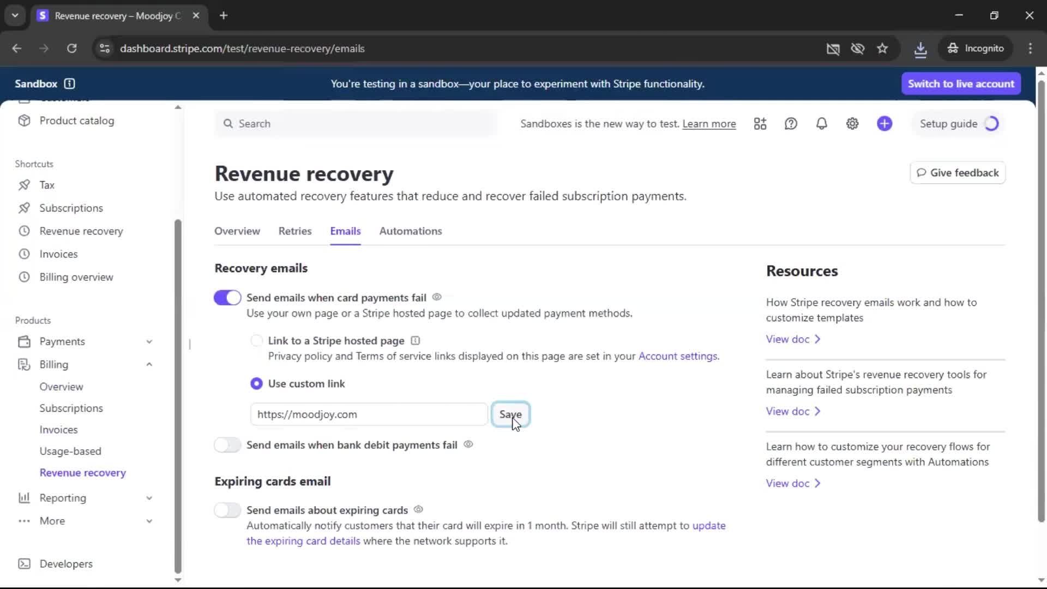The width and height of the screenshot is (1047, 589).
Task: Expand the Reporting sidebar section
Action: [149, 498]
